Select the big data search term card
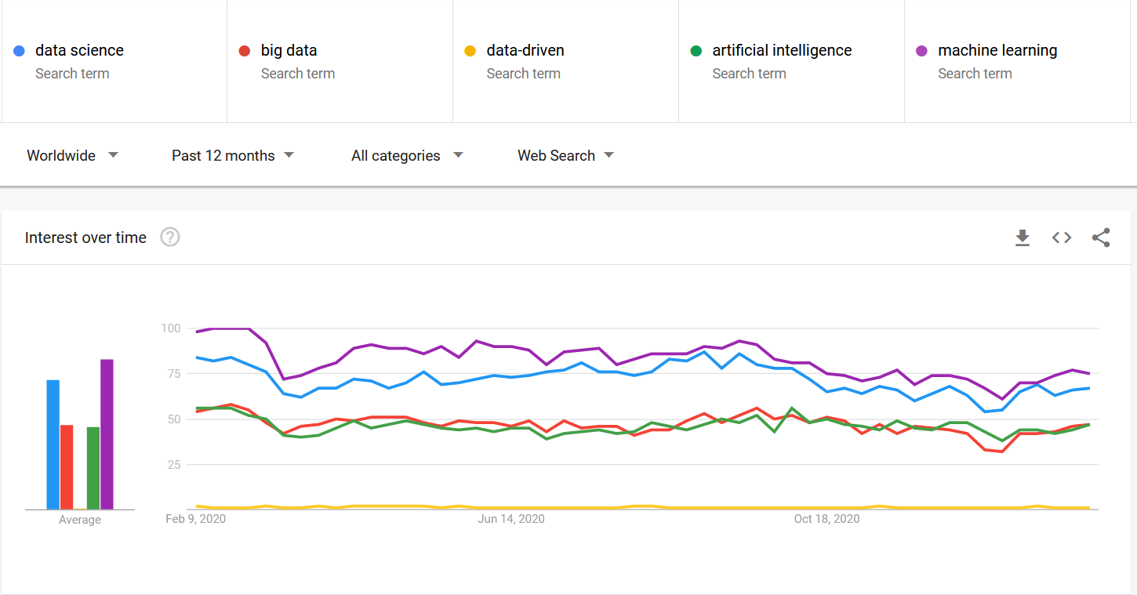This screenshot has width=1137, height=595. [x=340, y=61]
